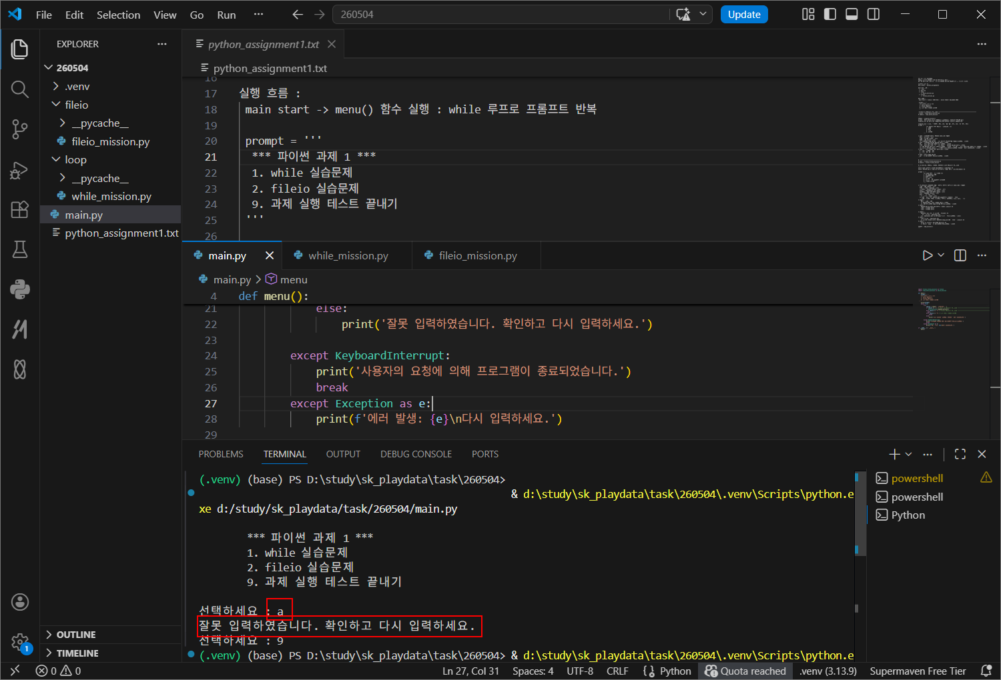Open the Run menu
Viewport: 1001px width, 680px height.
click(x=226, y=15)
